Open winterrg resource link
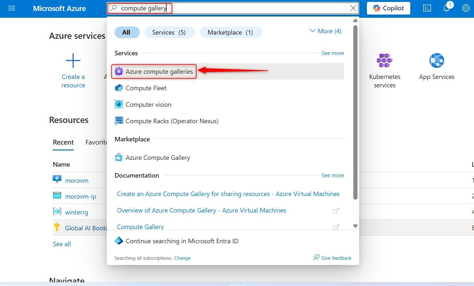 tap(76, 212)
